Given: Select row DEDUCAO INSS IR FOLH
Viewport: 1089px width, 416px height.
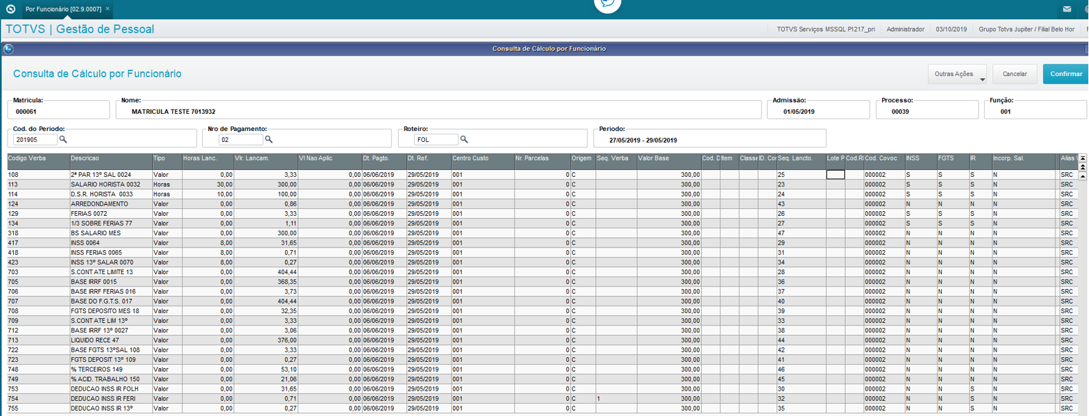Looking at the screenshot, I should 542,389.
